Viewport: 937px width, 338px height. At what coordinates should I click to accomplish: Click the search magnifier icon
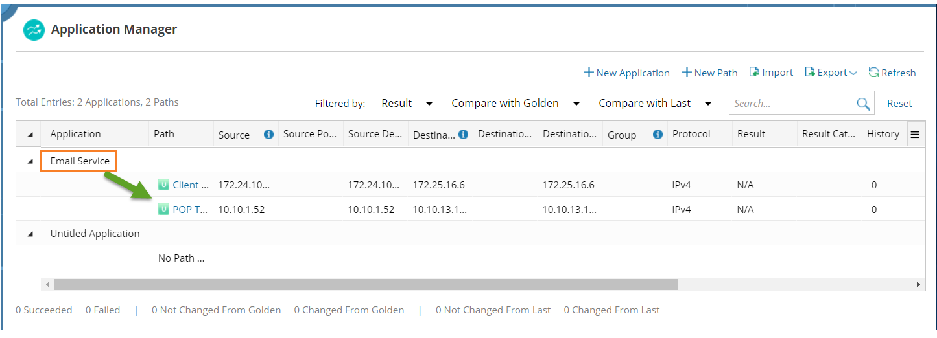(x=863, y=104)
